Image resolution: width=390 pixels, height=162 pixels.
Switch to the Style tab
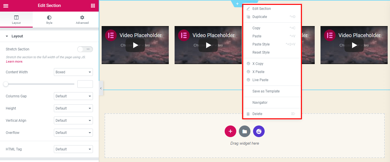coord(49,20)
